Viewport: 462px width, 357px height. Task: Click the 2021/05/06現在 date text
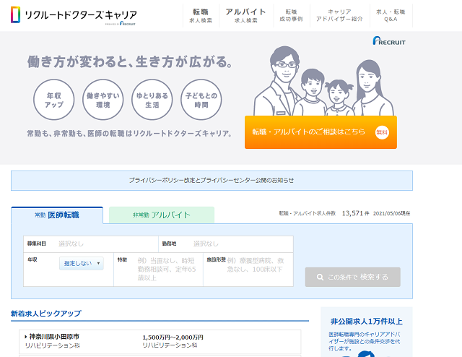coord(391,213)
